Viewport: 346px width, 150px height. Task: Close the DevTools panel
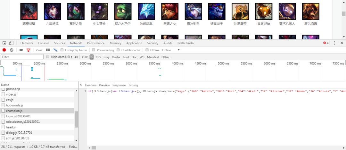click(342, 43)
